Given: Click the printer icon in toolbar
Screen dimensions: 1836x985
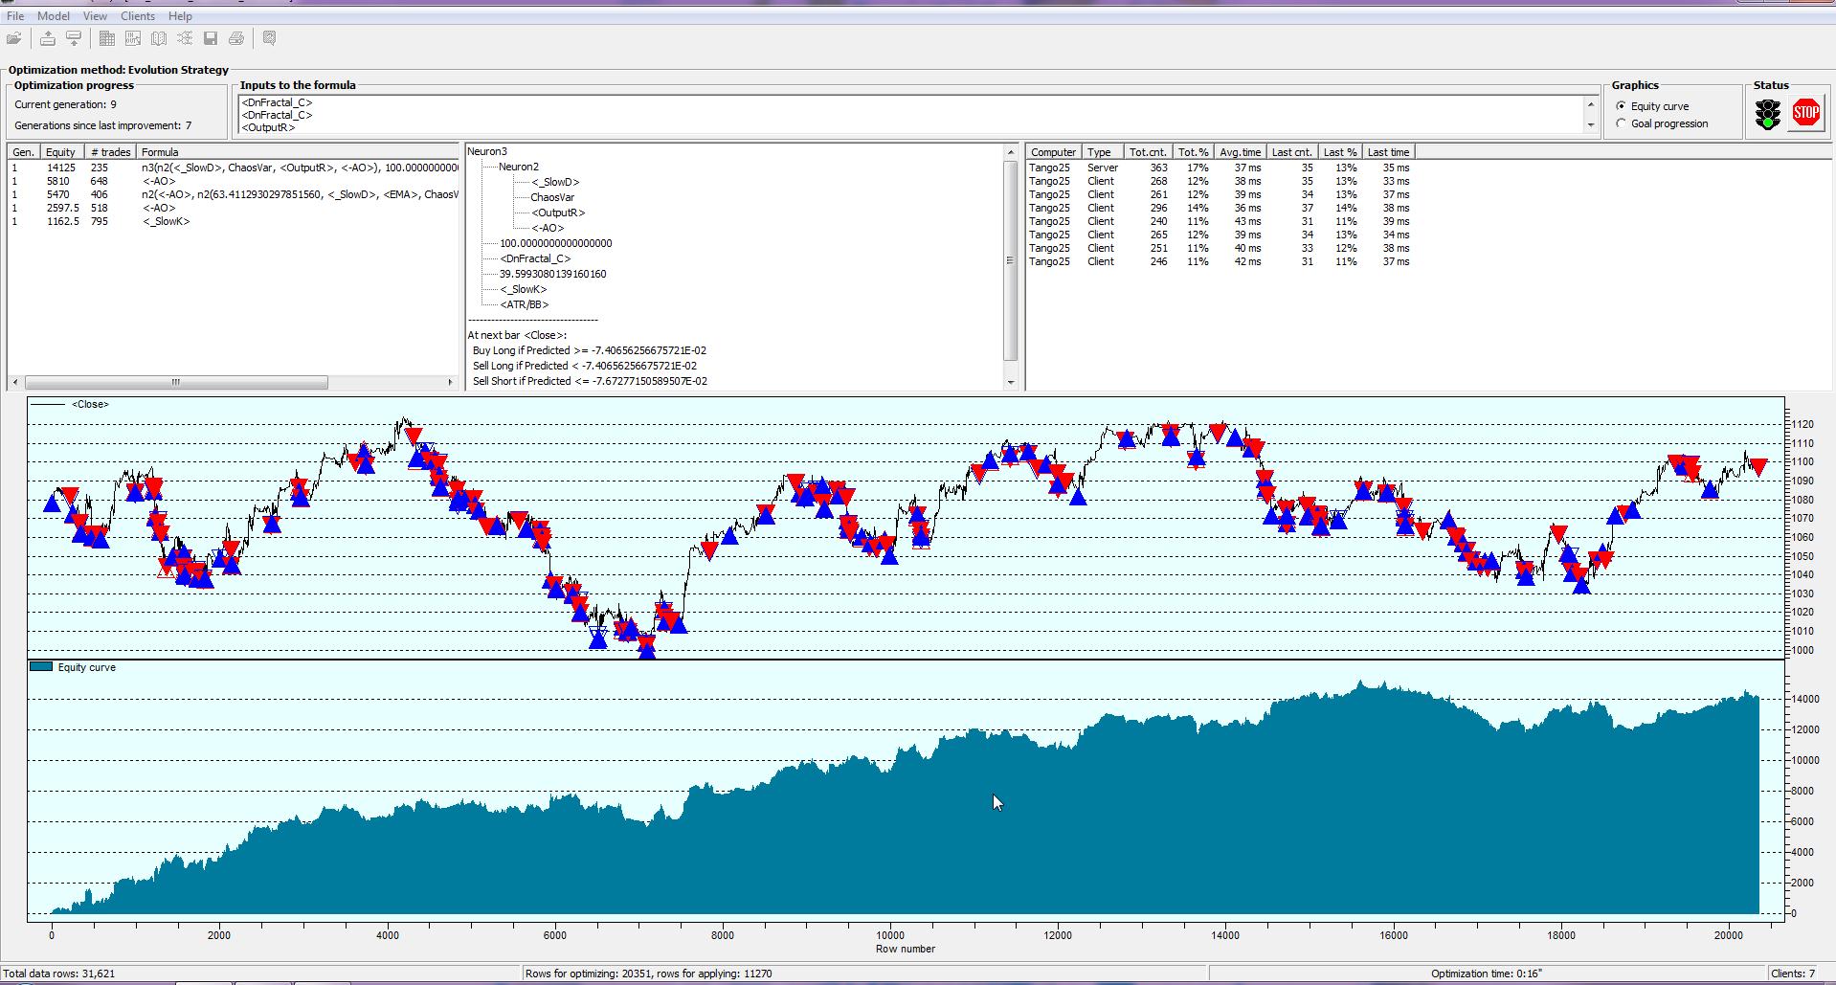Looking at the screenshot, I should 236,38.
